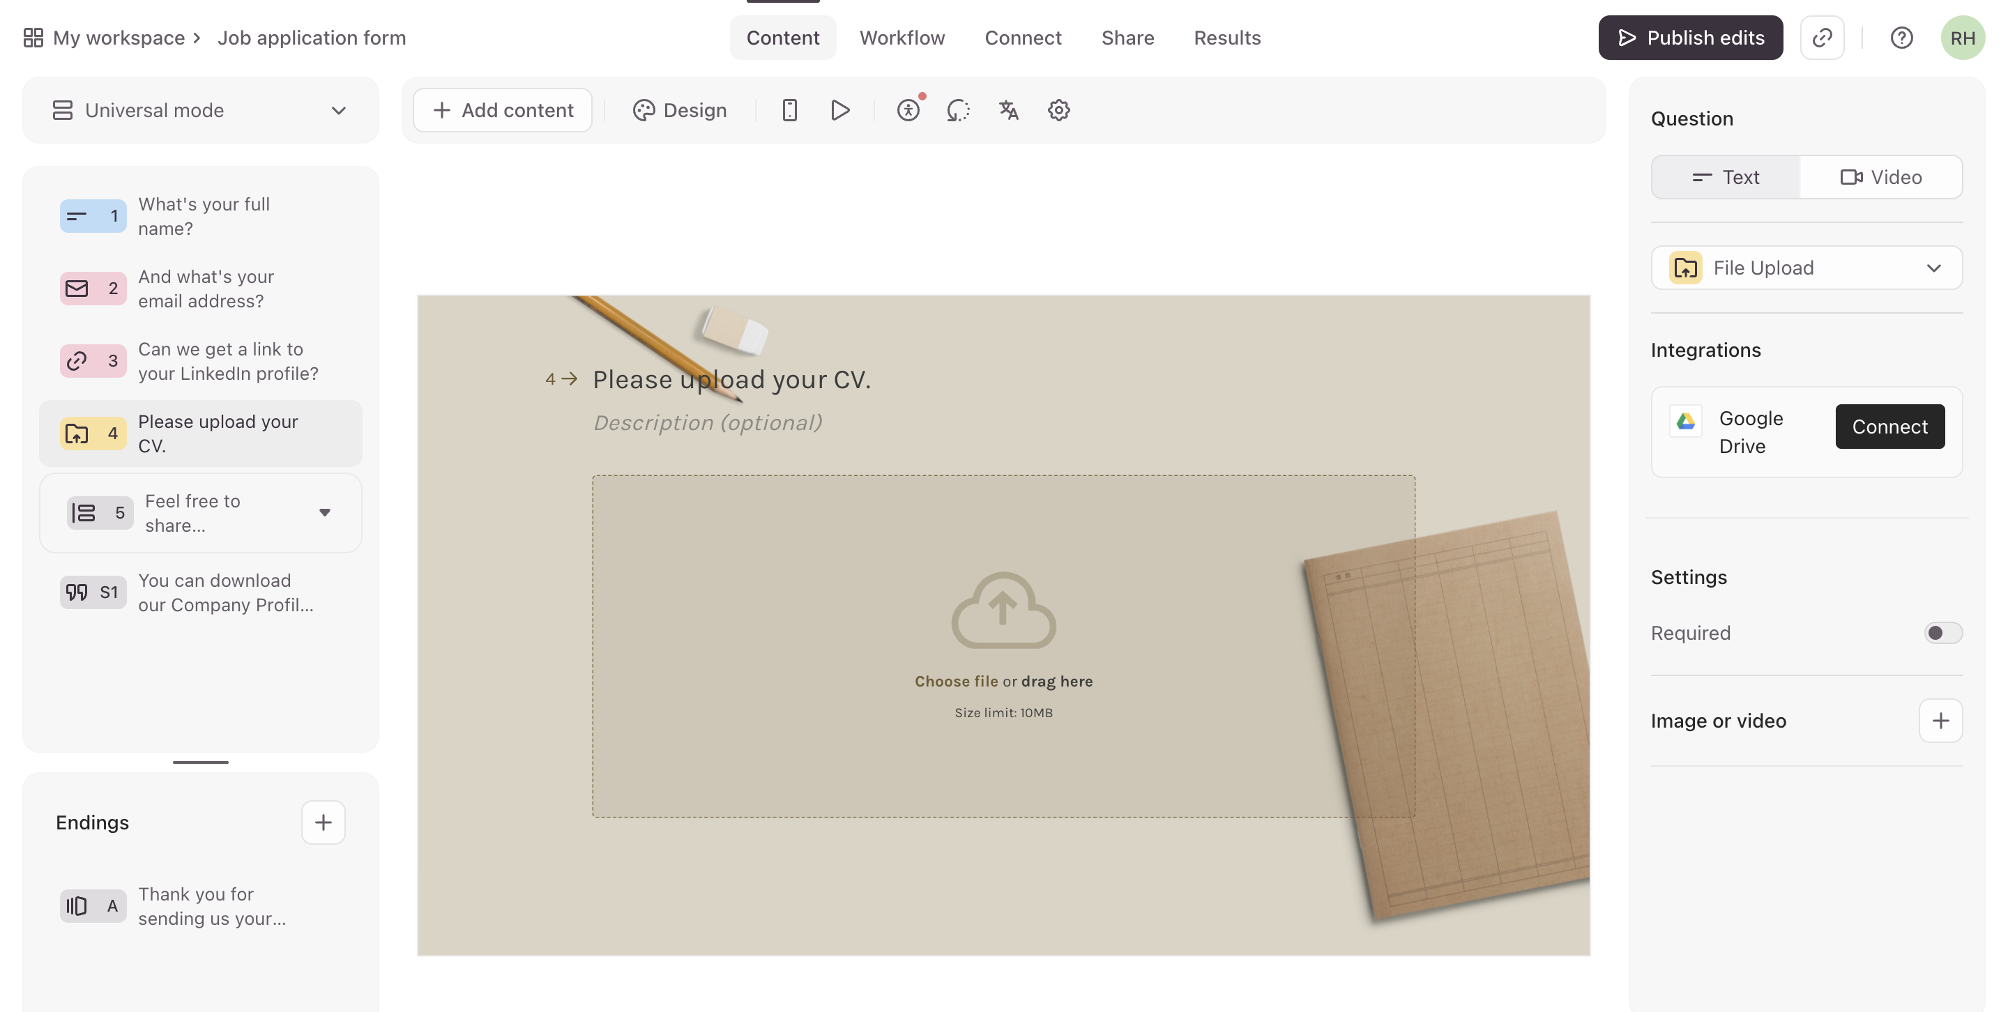Click the Integrations heading
This screenshot has height=1012, width=2008.
tap(1705, 350)
